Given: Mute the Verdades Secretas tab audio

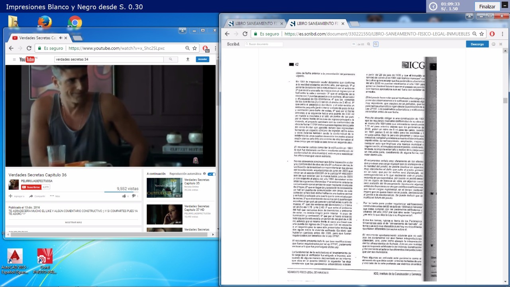Looking at the screenshot, I should [61, 38].
